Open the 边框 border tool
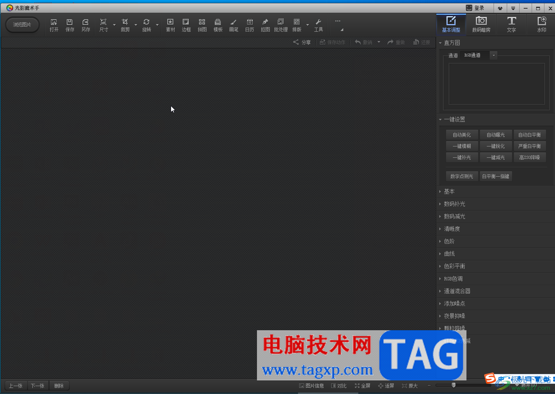 pos(186,25)
